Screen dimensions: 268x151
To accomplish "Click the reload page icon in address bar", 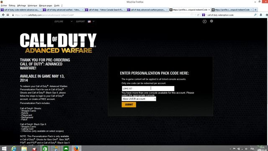I will (x=198, y=15).
